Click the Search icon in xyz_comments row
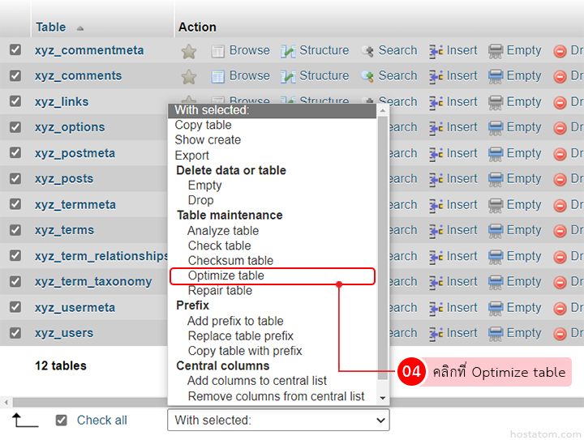 tap(367, 77)
